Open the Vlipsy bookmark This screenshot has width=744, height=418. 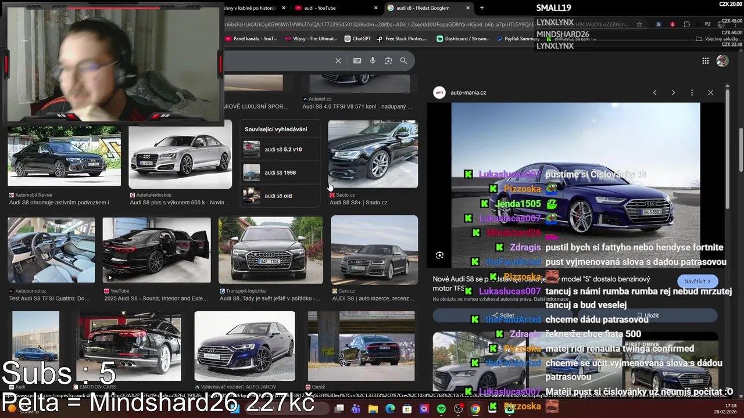(x=311, y=39)
